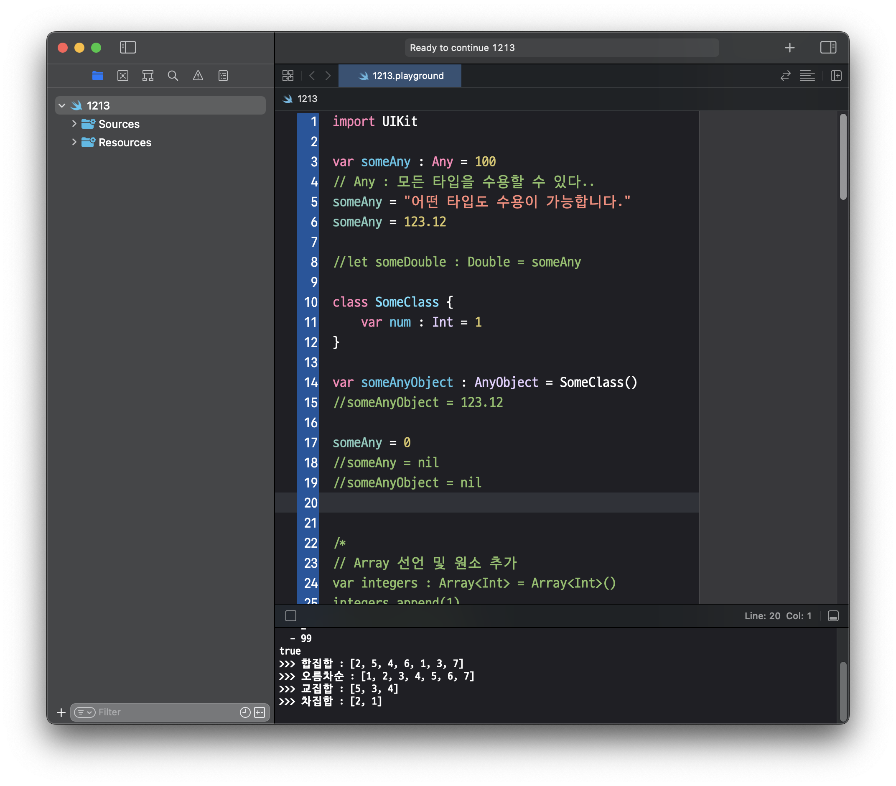Click line number 1 in gutter
896x786 pixels.
pyautogui.click(x=313, y=122)
